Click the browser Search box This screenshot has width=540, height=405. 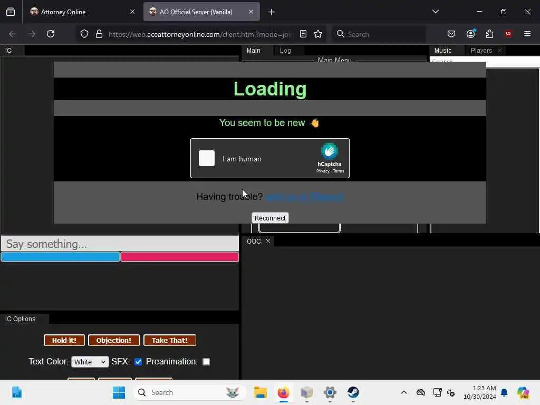click(379, 34)
